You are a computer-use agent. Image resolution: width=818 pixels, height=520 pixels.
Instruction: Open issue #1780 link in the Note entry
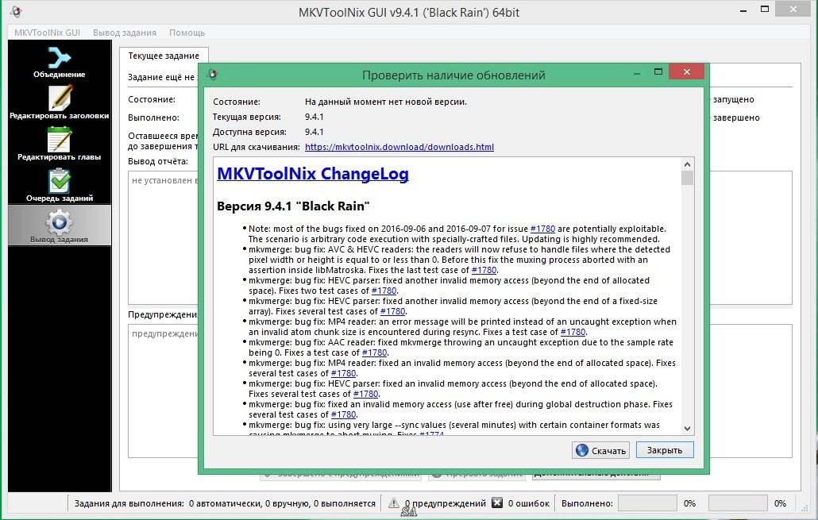pyautogui.click(x=542, y=229)
